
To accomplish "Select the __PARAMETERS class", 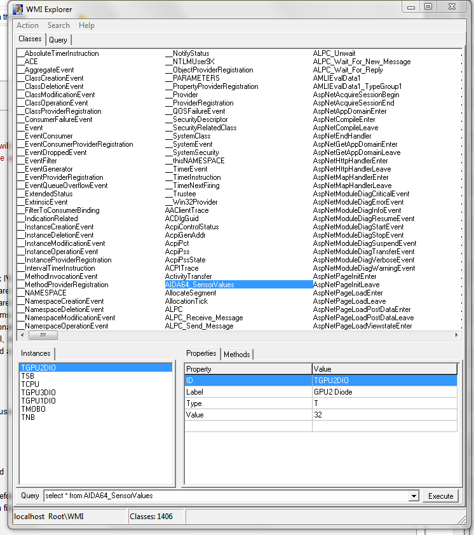I will pyautogui.click(x=193, y=78).
